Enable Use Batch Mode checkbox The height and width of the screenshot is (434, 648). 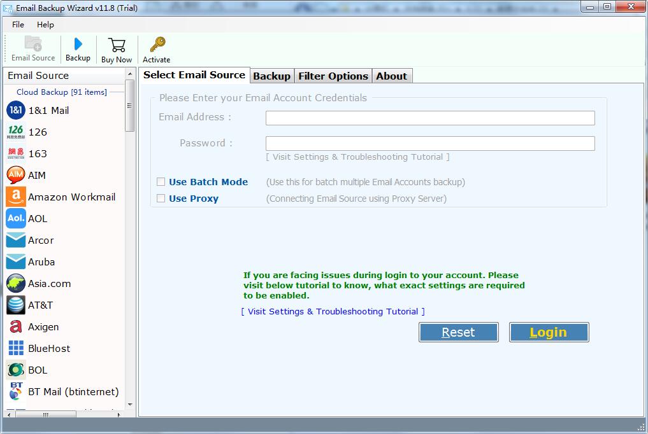click(x=161, y=182)
